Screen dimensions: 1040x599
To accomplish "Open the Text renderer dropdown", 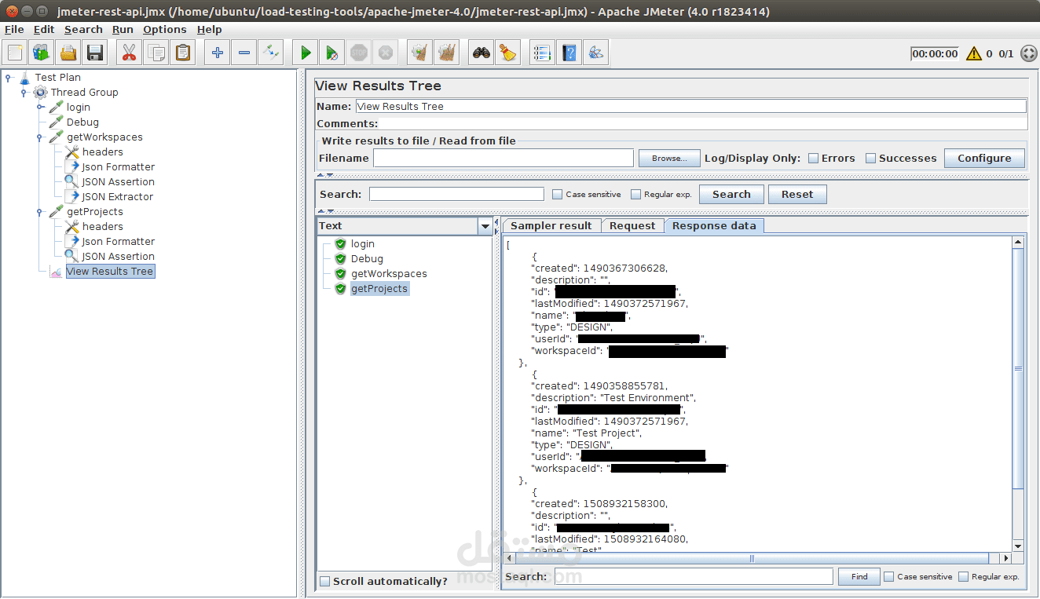I will [x=485, y=226].
